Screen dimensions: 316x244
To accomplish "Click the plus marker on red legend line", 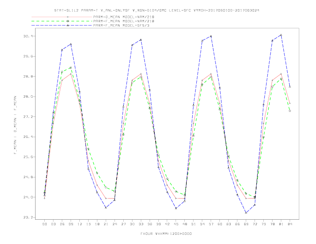I will point(68,17).
